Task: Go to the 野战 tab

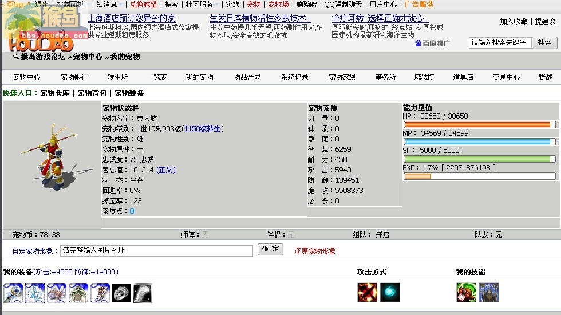Action: pos(546,77)
